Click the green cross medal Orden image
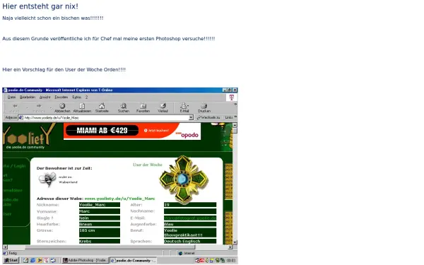 (184, 179)
